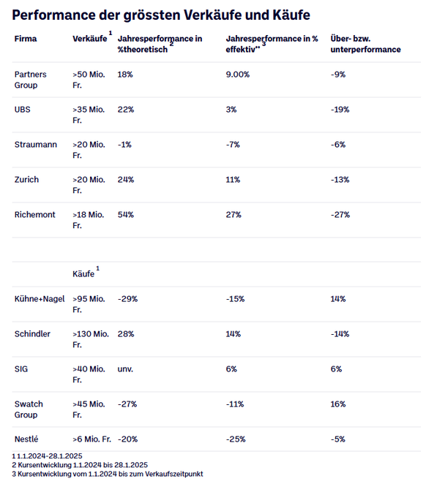
Task: Click the Straumann firm name
Action: 36,145
